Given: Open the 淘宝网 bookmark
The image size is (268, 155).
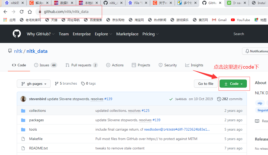Looking at the screenshot, I should coord(136,20).
